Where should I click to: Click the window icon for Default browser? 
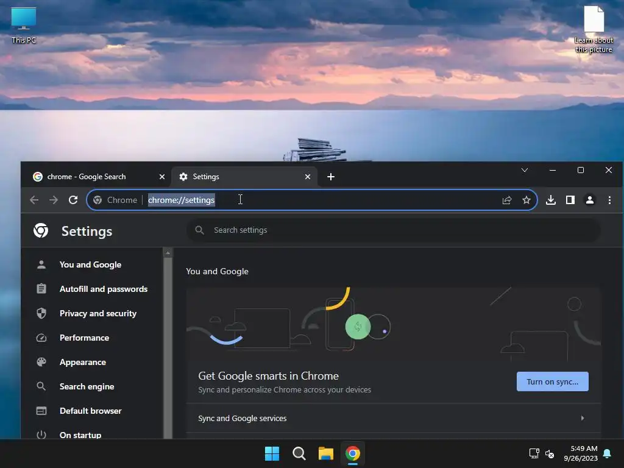point(41,411)
